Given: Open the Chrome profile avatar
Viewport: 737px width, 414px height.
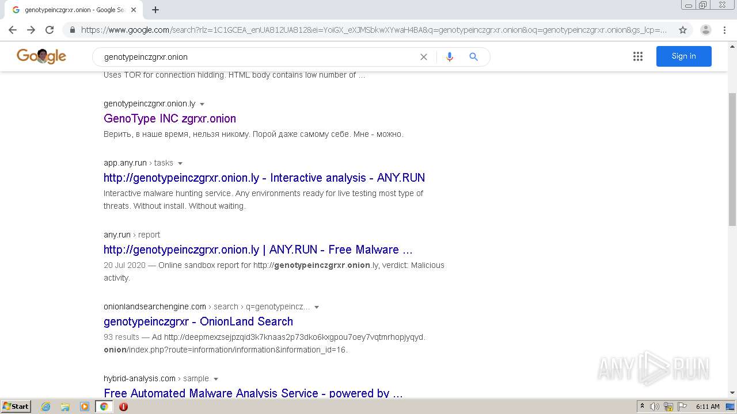Looking at the screenshot, I should point(706,30).
